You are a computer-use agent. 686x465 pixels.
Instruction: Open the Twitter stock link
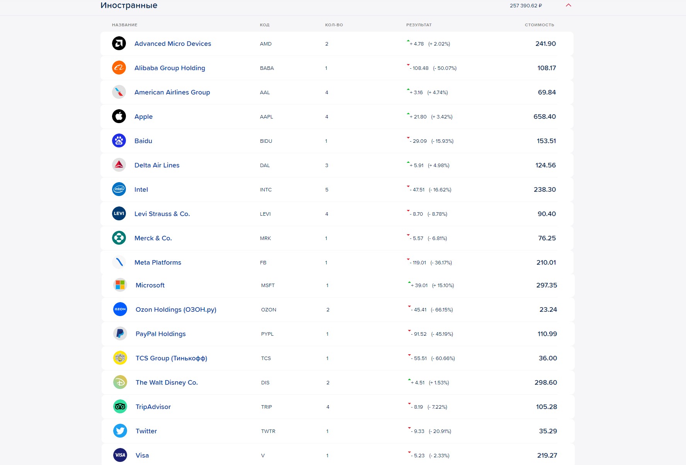146,431
